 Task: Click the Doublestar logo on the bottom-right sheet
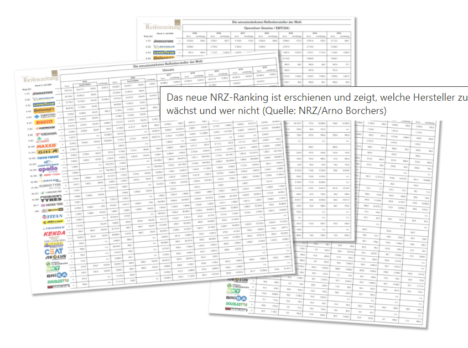pos(236,304)
